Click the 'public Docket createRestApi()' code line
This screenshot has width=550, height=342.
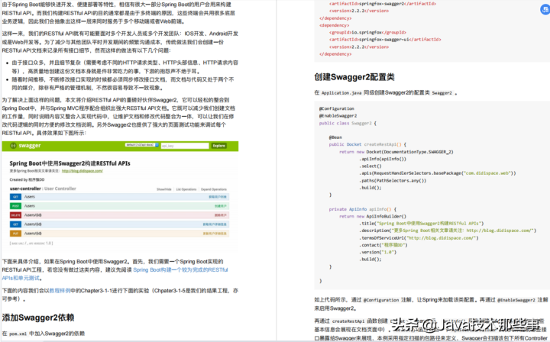(x=367, y=144)
